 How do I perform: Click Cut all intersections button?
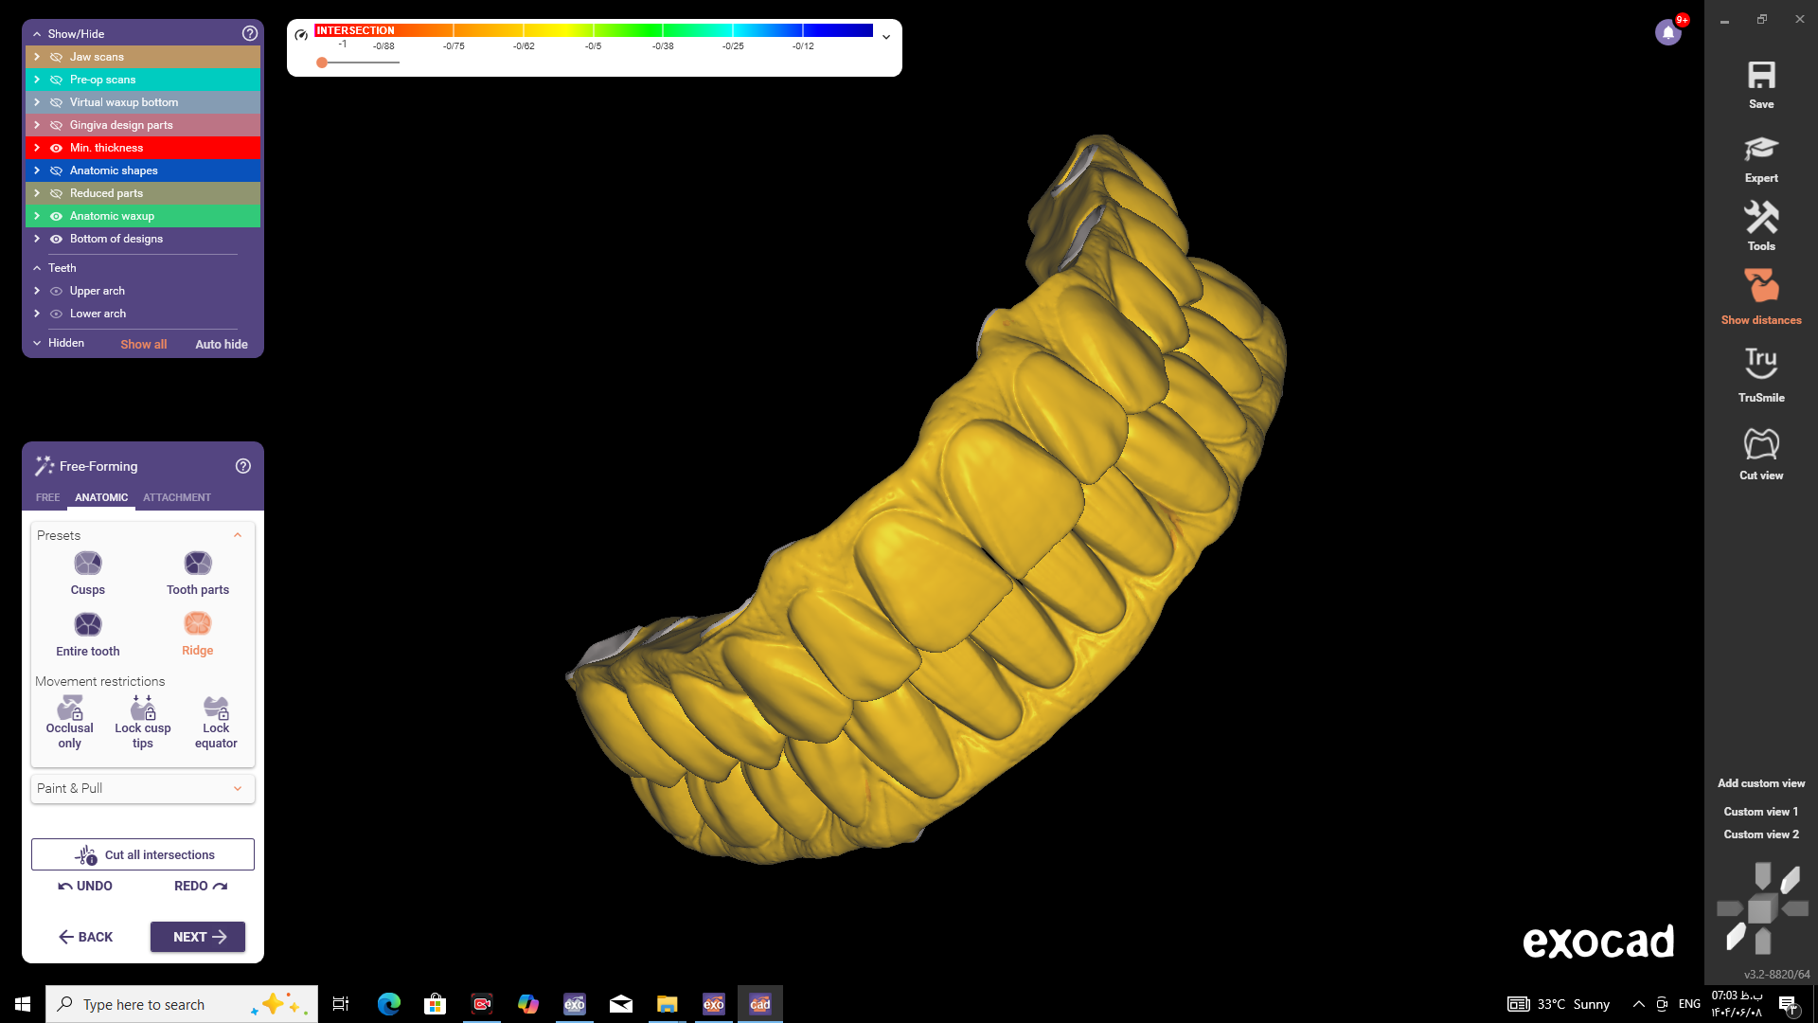(x=143, y=854)
